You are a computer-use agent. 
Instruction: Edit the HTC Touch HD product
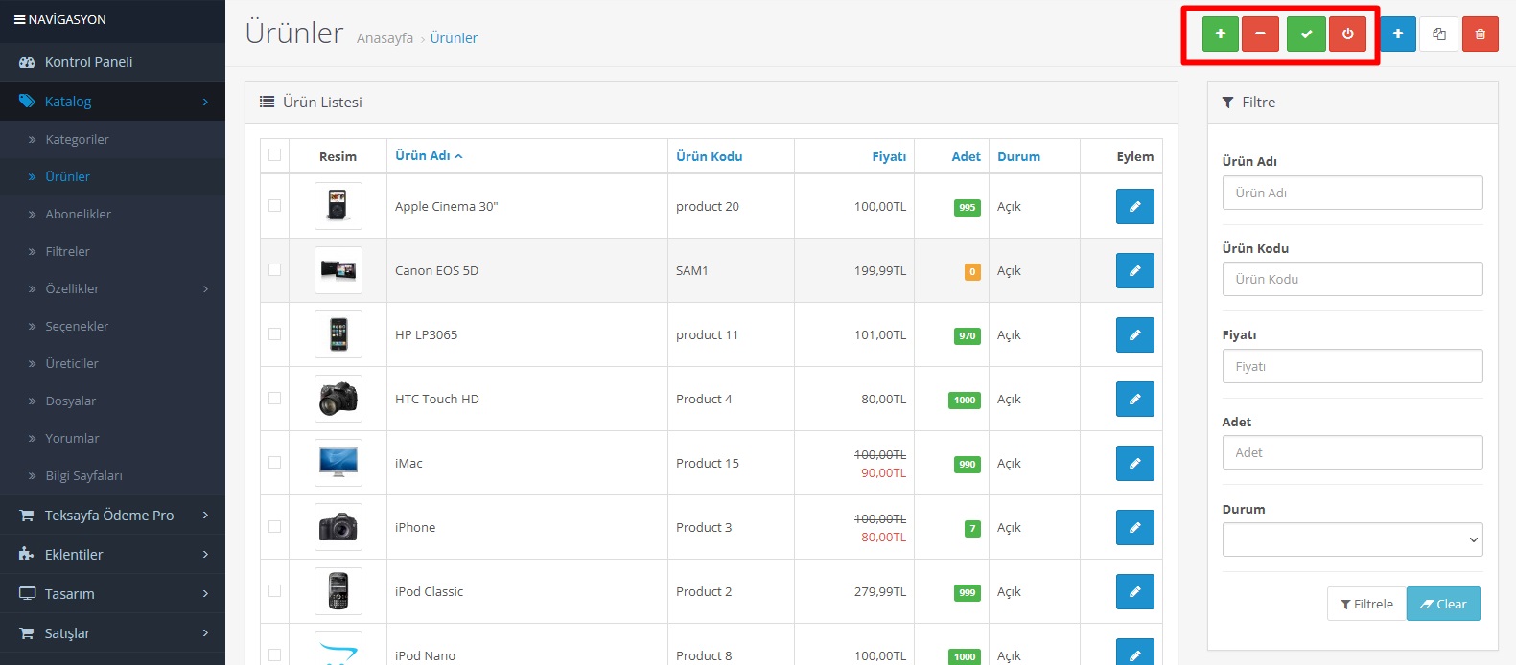(x=1135, y=399)
